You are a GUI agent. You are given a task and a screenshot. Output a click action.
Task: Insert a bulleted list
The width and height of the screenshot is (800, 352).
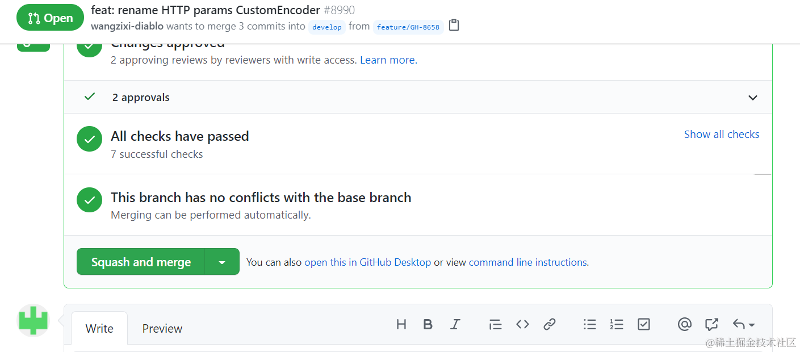point(590,324)
